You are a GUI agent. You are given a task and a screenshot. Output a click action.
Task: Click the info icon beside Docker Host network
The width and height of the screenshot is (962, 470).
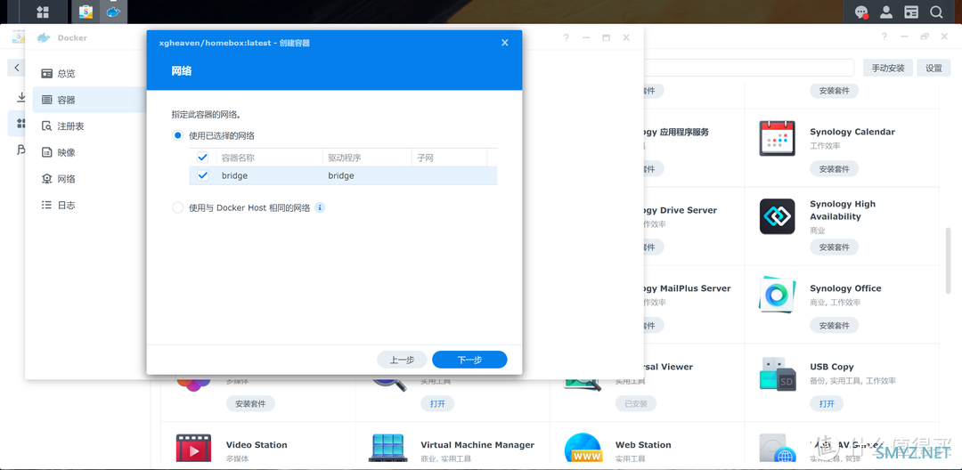[320, 207]
